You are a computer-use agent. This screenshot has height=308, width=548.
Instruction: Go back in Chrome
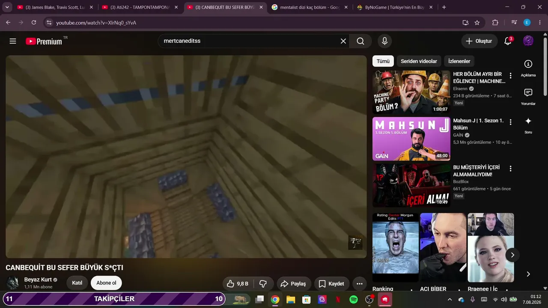coord(8,23)
